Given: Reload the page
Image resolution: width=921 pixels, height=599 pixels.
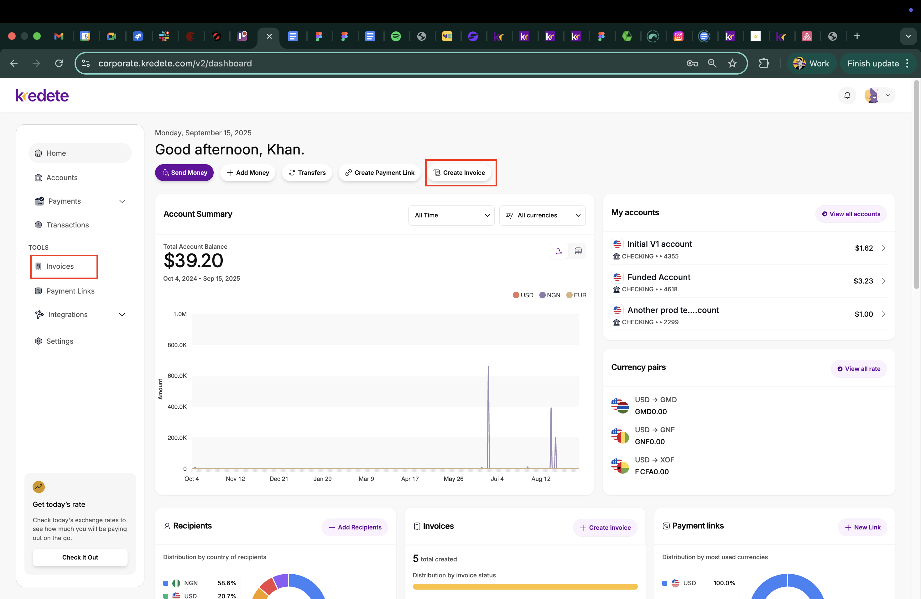Looking at the screenshot, I should click(x=59, y=63).
